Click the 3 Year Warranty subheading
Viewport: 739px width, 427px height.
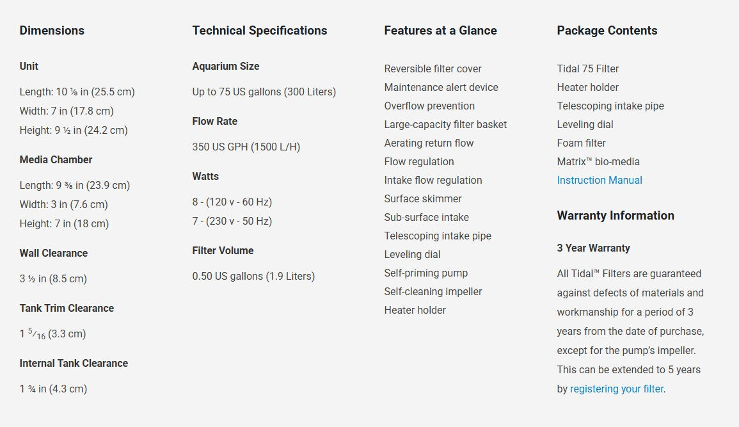click(x=593, y=248)
